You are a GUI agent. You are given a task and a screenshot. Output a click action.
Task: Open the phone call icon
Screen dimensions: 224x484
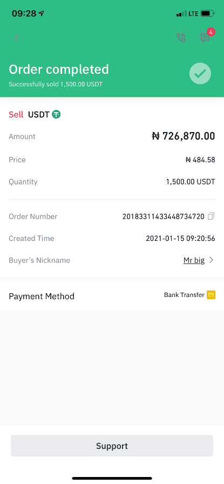181,38
